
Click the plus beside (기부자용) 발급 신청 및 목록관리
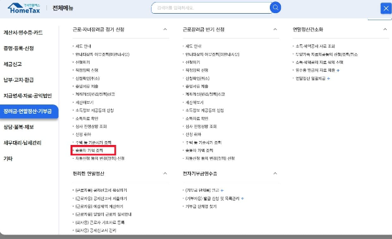[242, 199]
